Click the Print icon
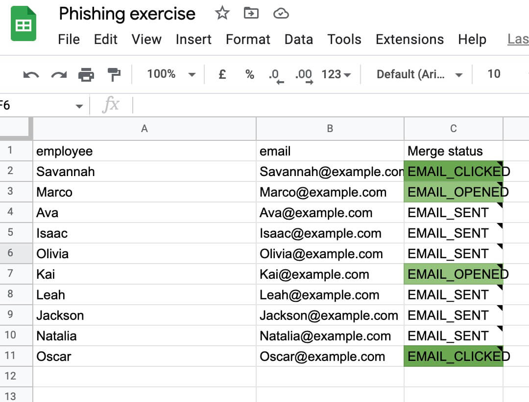 (x=86, y=74)
